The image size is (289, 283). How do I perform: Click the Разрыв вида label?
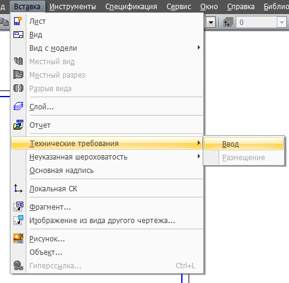pyautogui.click(x=50, y=89)
